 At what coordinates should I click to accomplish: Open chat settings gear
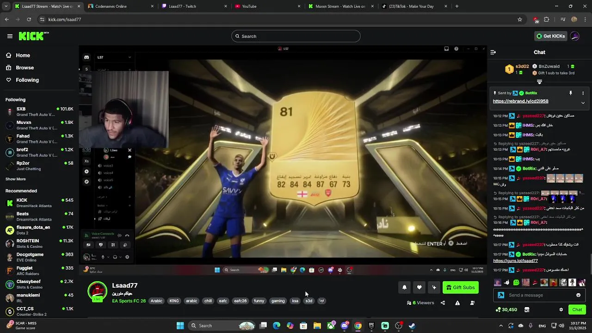coord(561,309)
